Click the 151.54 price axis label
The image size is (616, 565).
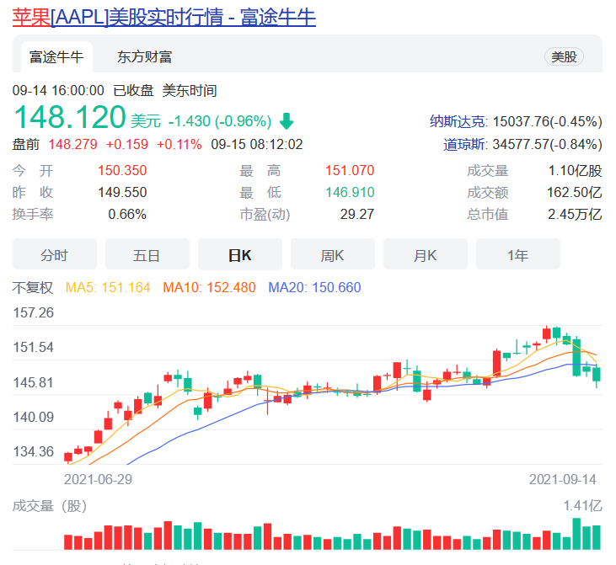tap(34, 347)
